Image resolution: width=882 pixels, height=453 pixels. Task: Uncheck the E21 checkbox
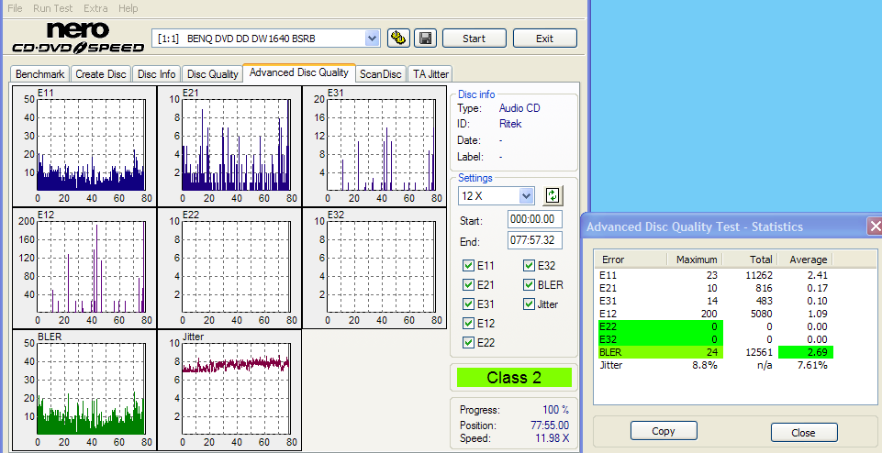[x=468, y=285]
